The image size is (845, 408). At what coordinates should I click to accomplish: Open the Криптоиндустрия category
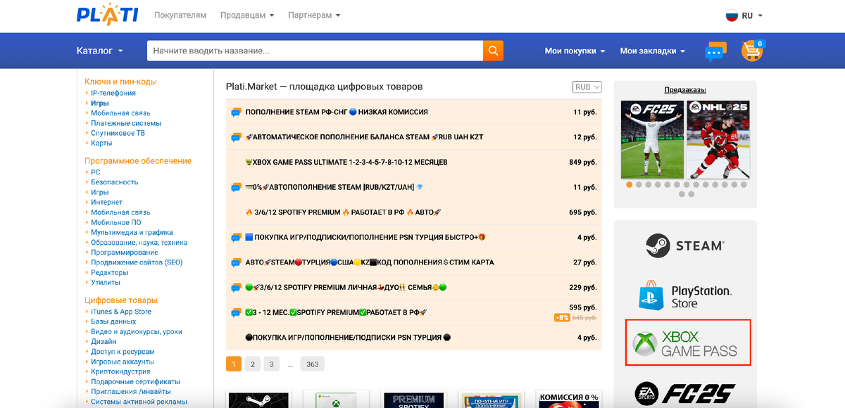coord(120,371)
